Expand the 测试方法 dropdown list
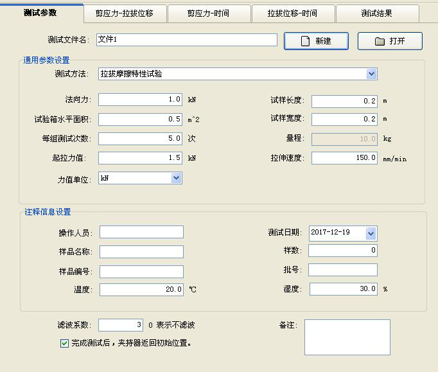The image size is (438, 372). (x=371, y=74)
